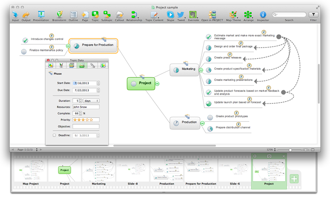Switch to the first tab in Topic Data

pos(51,65)
